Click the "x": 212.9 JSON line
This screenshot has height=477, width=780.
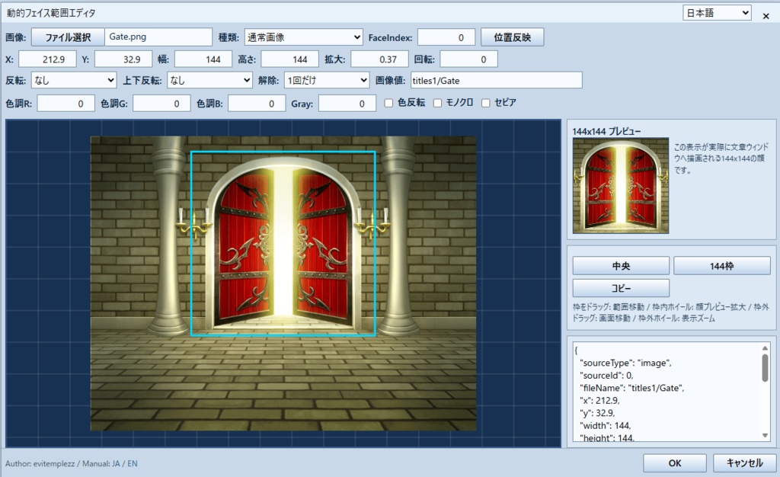click(600, 400)
